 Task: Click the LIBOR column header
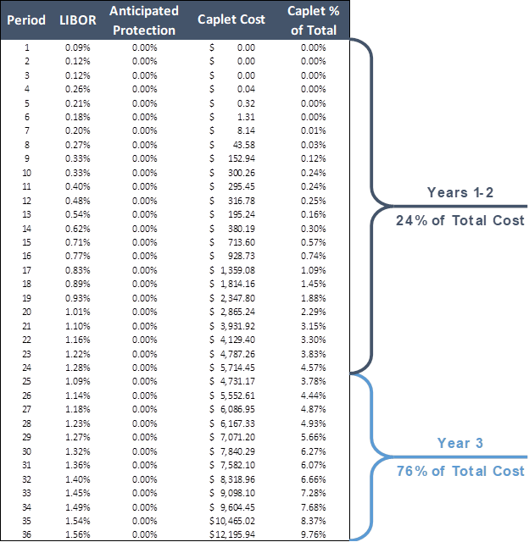coord(78,19)
